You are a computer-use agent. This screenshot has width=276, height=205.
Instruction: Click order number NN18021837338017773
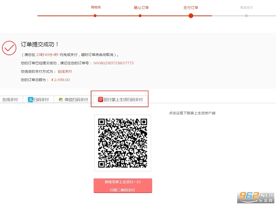click(113, 63)
